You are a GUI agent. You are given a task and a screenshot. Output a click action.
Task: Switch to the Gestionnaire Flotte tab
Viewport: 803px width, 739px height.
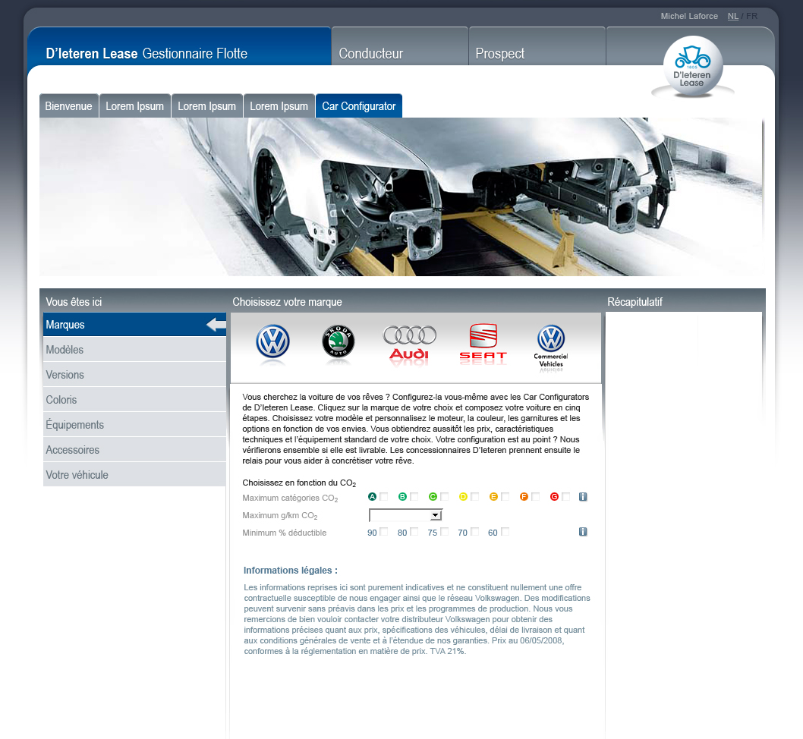(179, 47)
